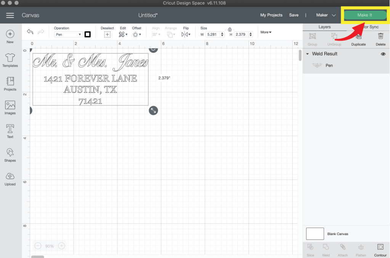This screenshot has height=258, width=390.
Task: Open the Templates t-shirt icon
Action: [10, 58]
